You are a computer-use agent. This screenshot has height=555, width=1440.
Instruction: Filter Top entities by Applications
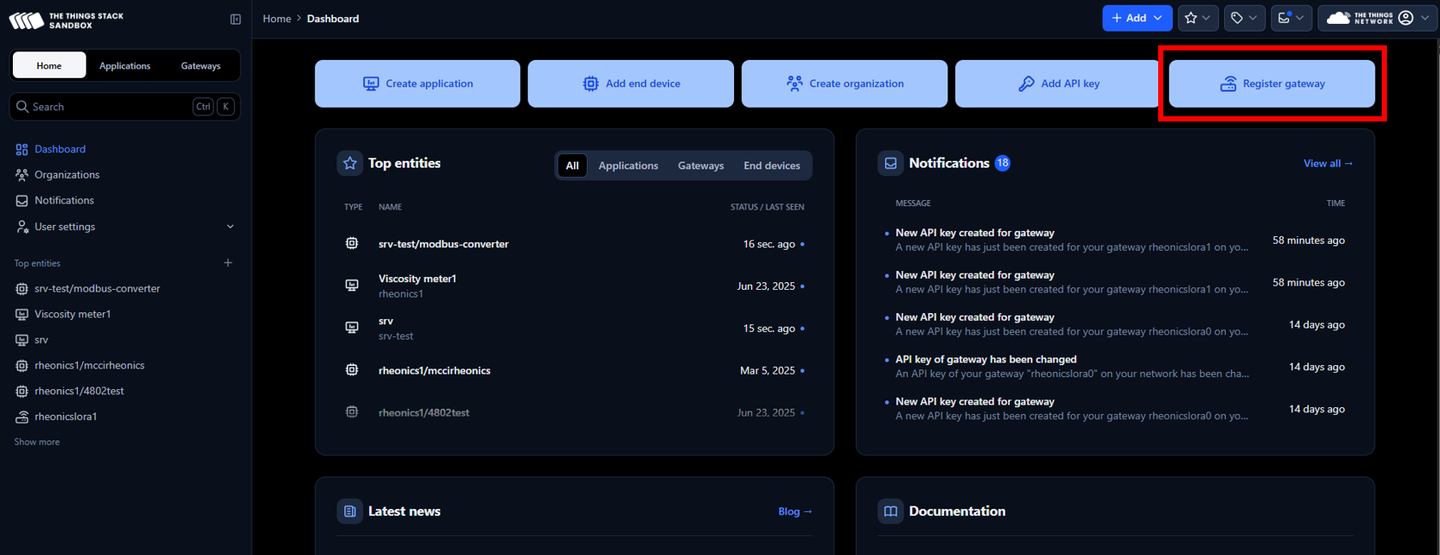click(628, 165)
